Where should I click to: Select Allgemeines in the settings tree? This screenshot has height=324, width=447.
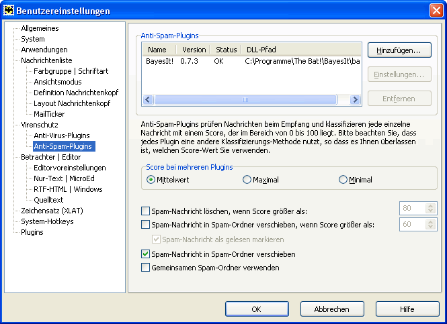[x=40, y=28]
